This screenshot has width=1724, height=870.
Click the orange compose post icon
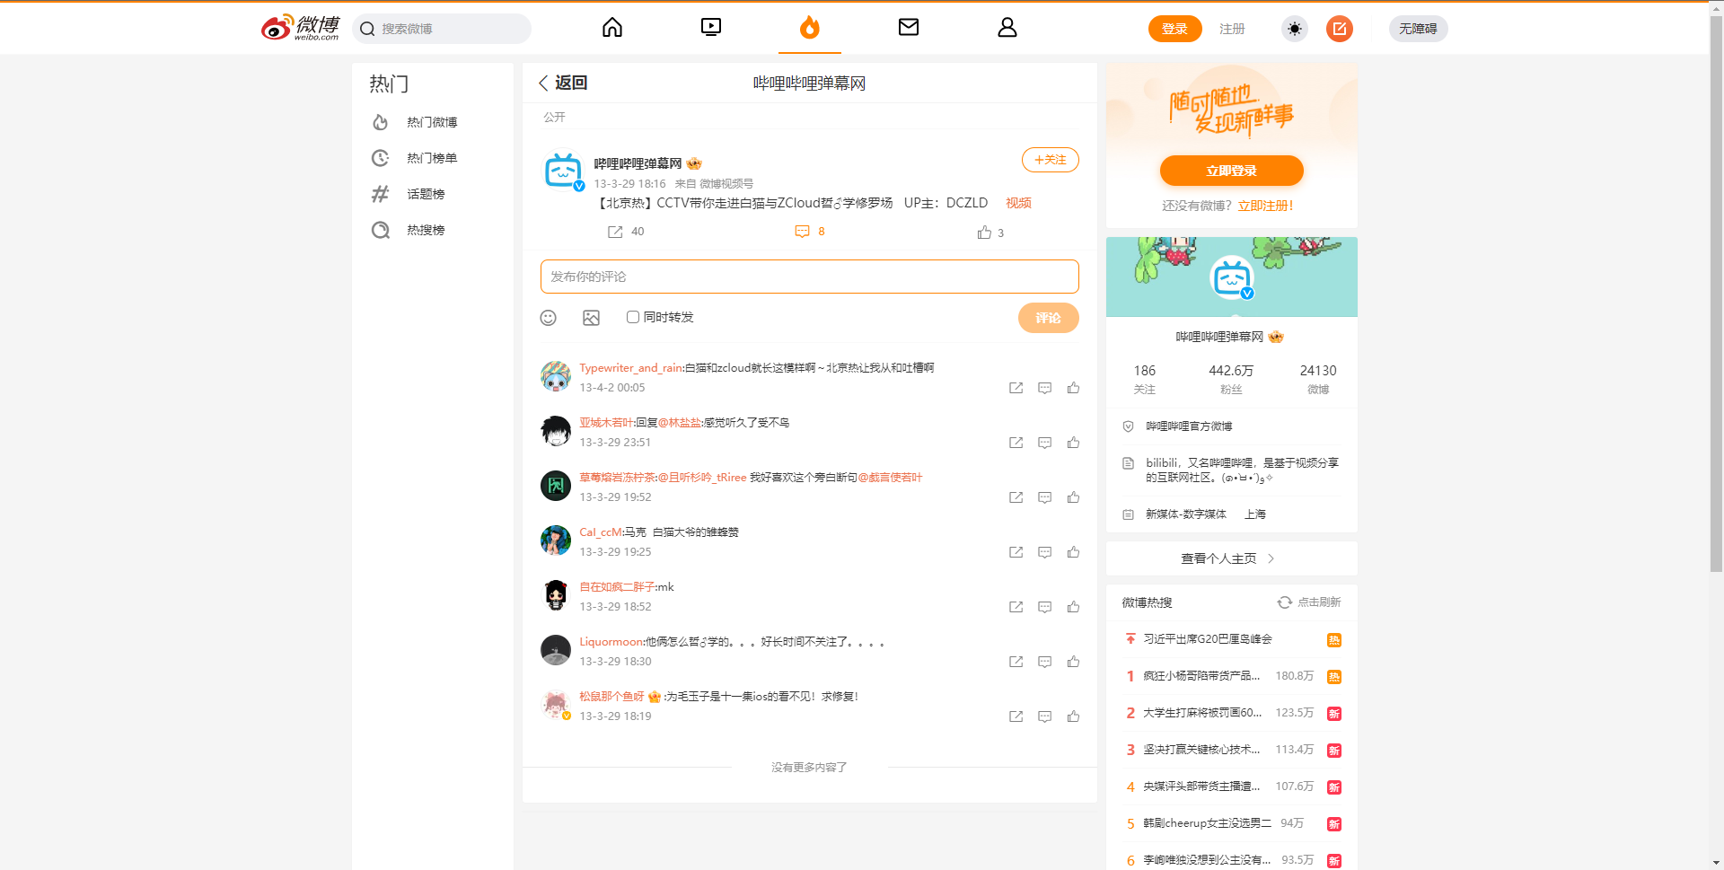pos(1339,29)
